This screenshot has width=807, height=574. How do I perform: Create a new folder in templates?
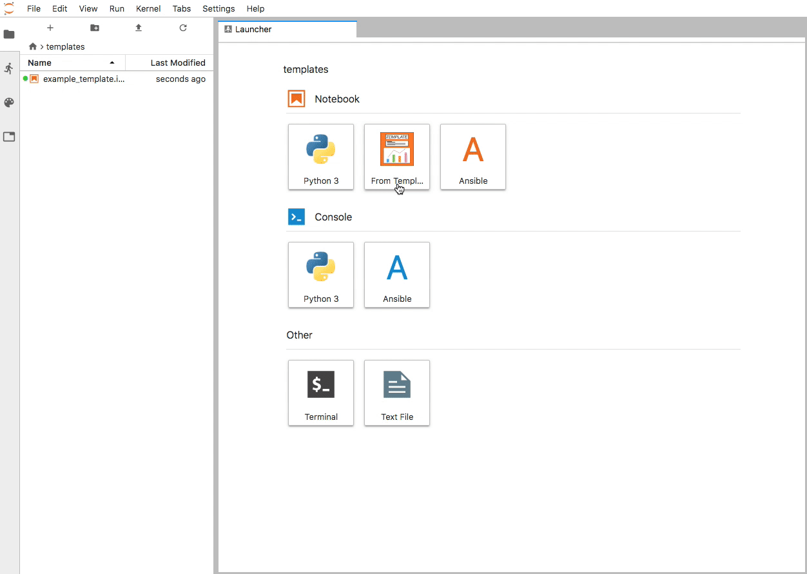coord(94,28)
